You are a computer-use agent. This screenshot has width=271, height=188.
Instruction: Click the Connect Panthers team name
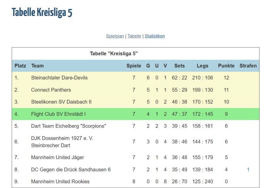point(51,90)
